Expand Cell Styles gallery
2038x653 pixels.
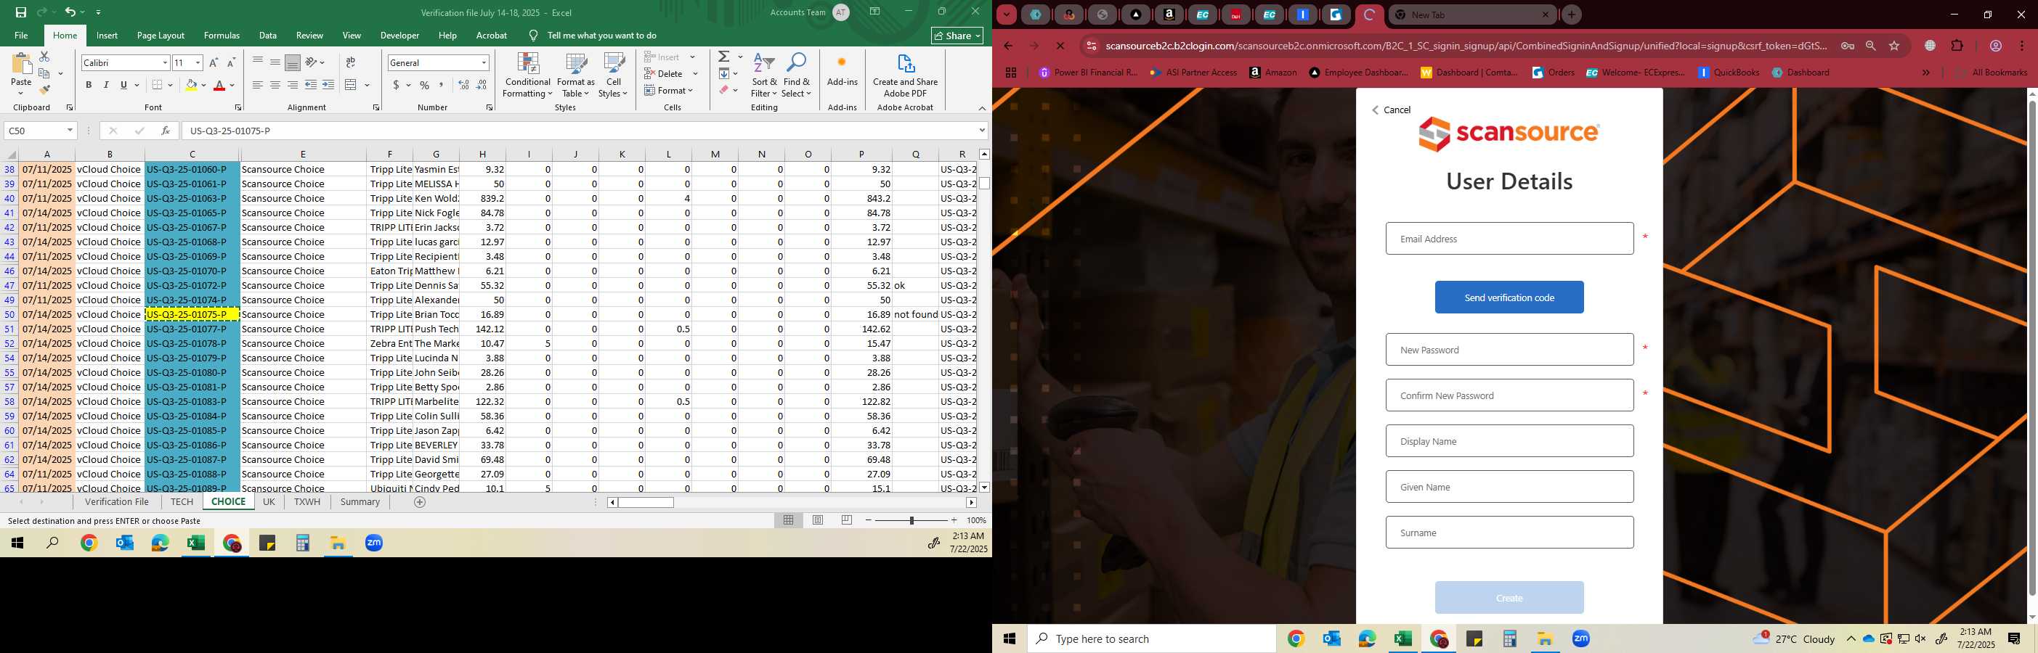[613, 76]
